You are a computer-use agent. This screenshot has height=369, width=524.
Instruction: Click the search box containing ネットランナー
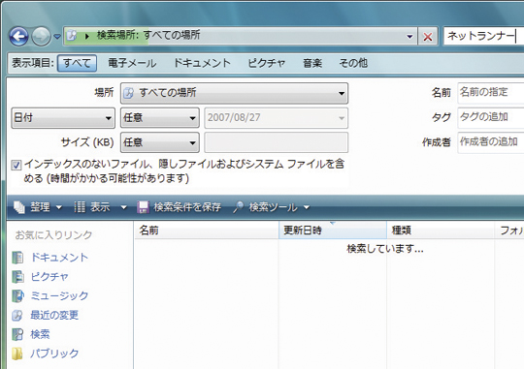point(483,36)
